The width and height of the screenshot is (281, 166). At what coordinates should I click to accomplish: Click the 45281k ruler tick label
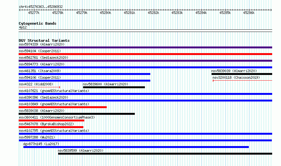pyautogui.click(x=129, y=13)
